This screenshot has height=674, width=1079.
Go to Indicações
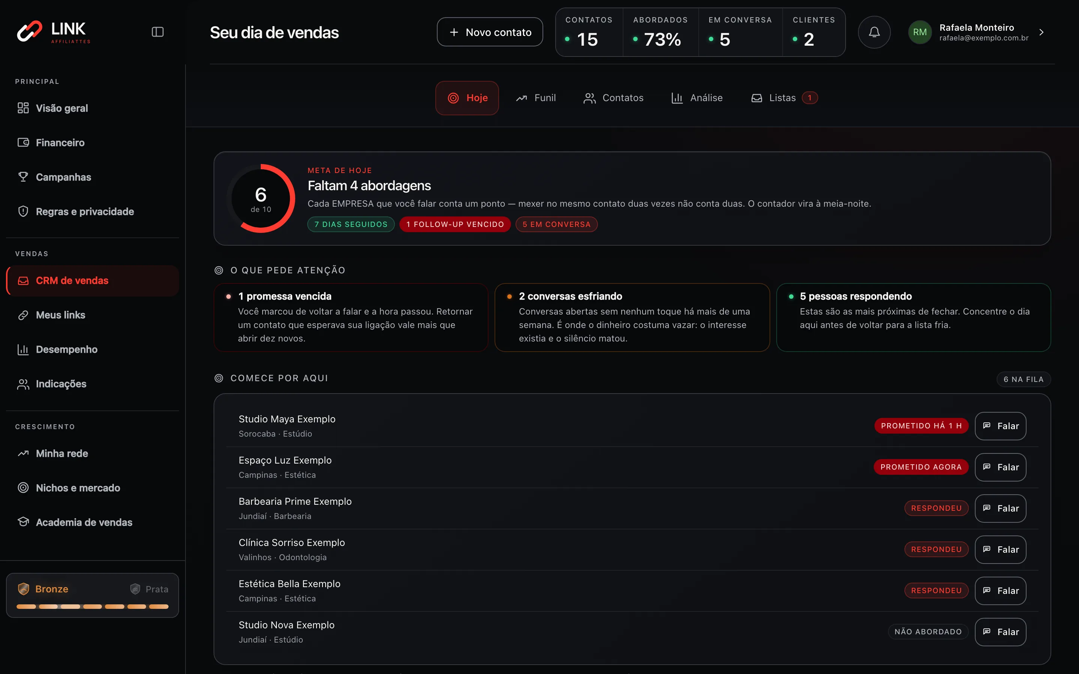pyautogui.click(x=93, y=384)
